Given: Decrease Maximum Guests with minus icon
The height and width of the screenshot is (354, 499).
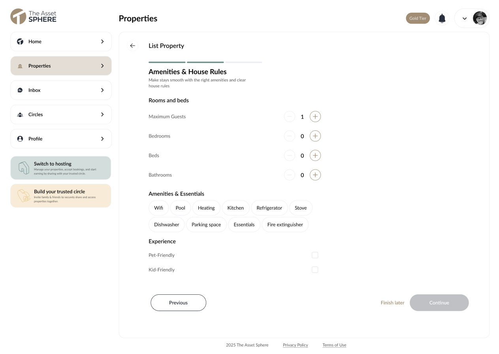Looking at the screenshot, I should (290, 117).
